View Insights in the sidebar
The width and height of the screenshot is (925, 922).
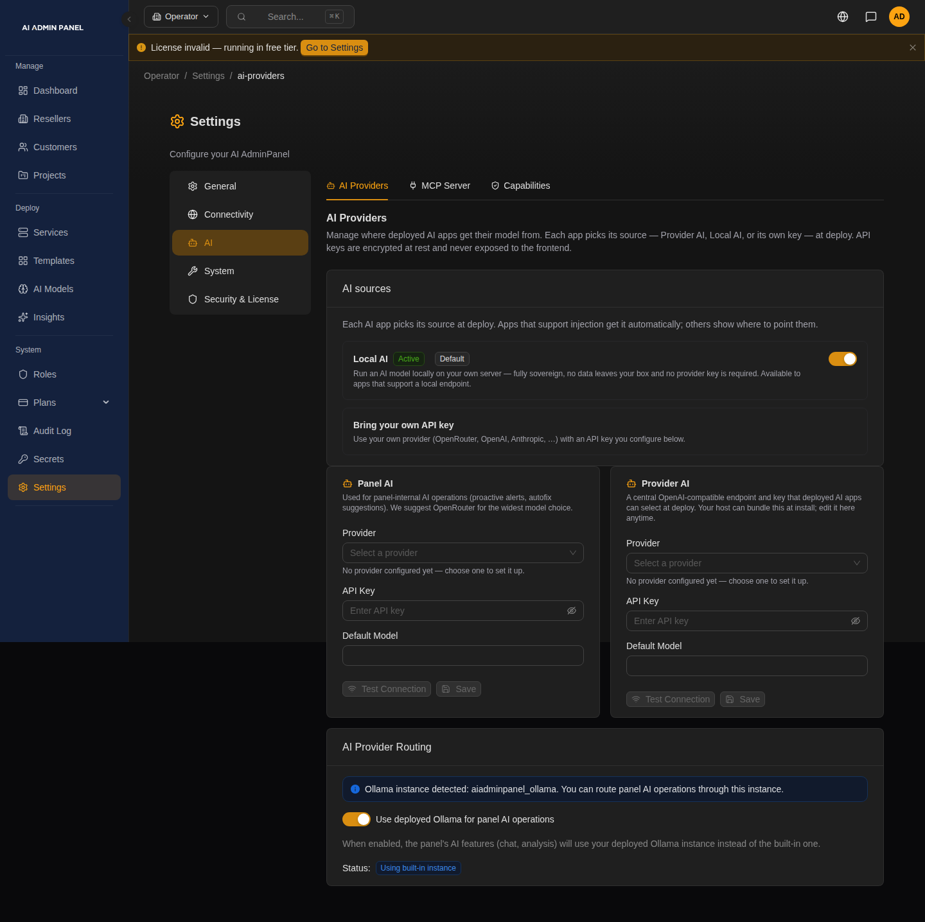[64, 317]
